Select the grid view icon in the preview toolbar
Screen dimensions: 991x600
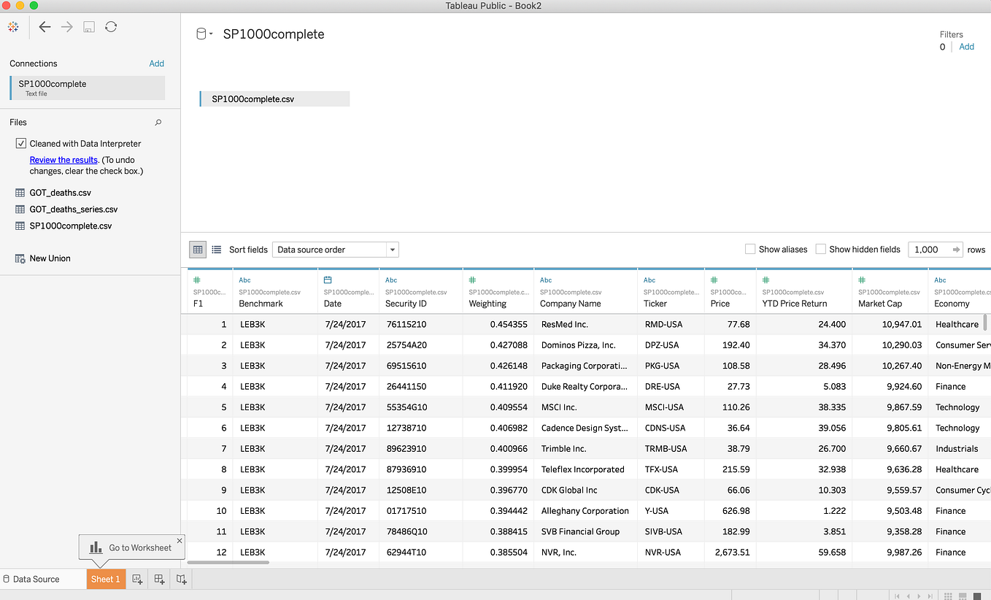197,249
